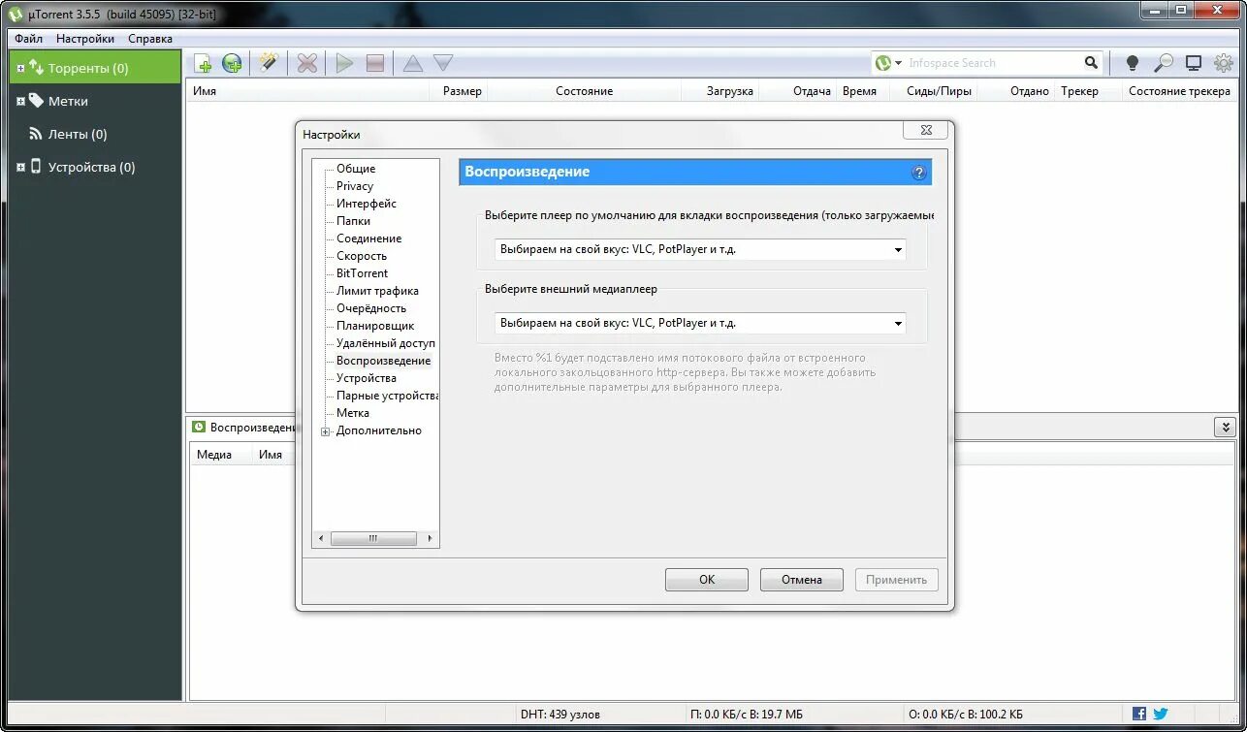This screenshot has width=1247, height=732.
Task: Click settings tree scrollbar right arrow
Action: tap(431, 538)
